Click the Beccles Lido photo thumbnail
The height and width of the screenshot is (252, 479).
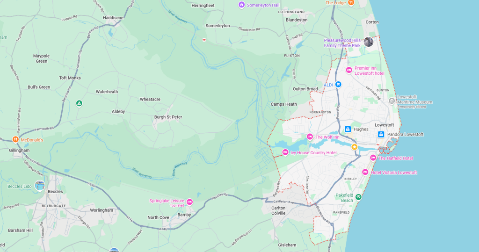(40, 186)
